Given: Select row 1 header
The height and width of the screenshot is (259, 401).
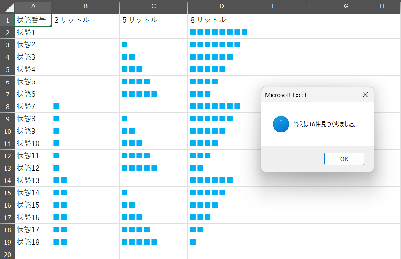Looking at the screenshot, I should [7, 20].
